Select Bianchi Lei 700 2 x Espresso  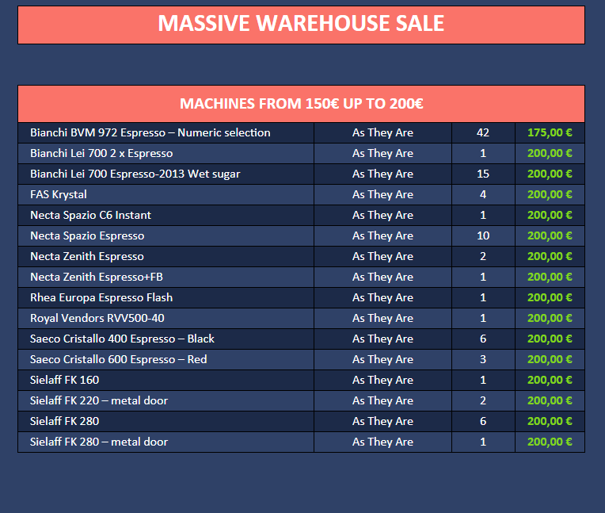(101, 153)
